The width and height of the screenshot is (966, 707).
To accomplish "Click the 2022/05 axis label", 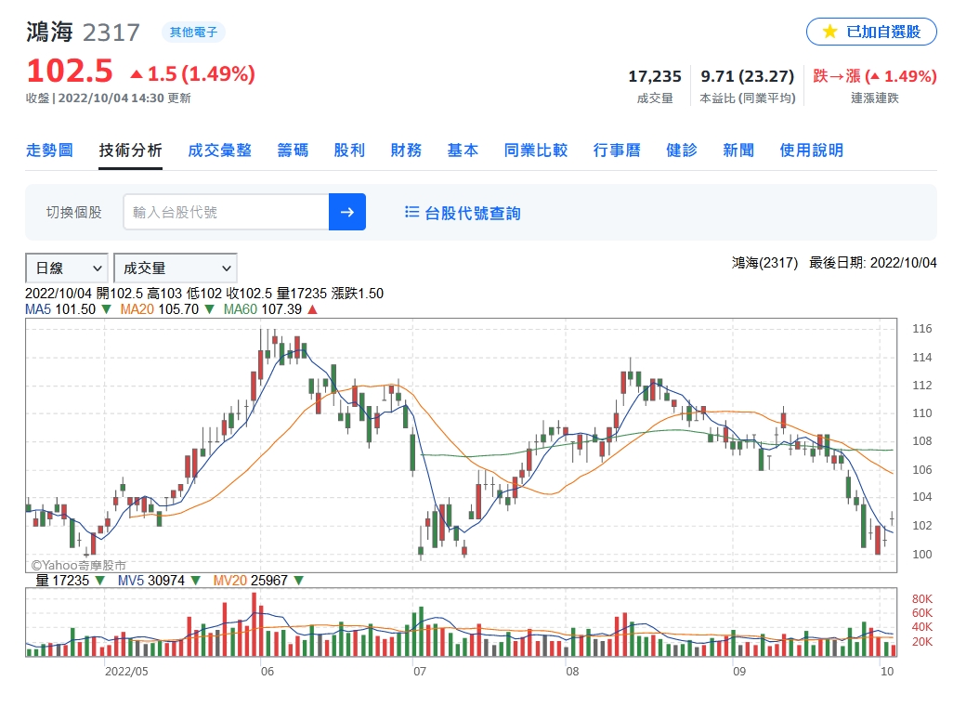I will (x=126, y=672).
